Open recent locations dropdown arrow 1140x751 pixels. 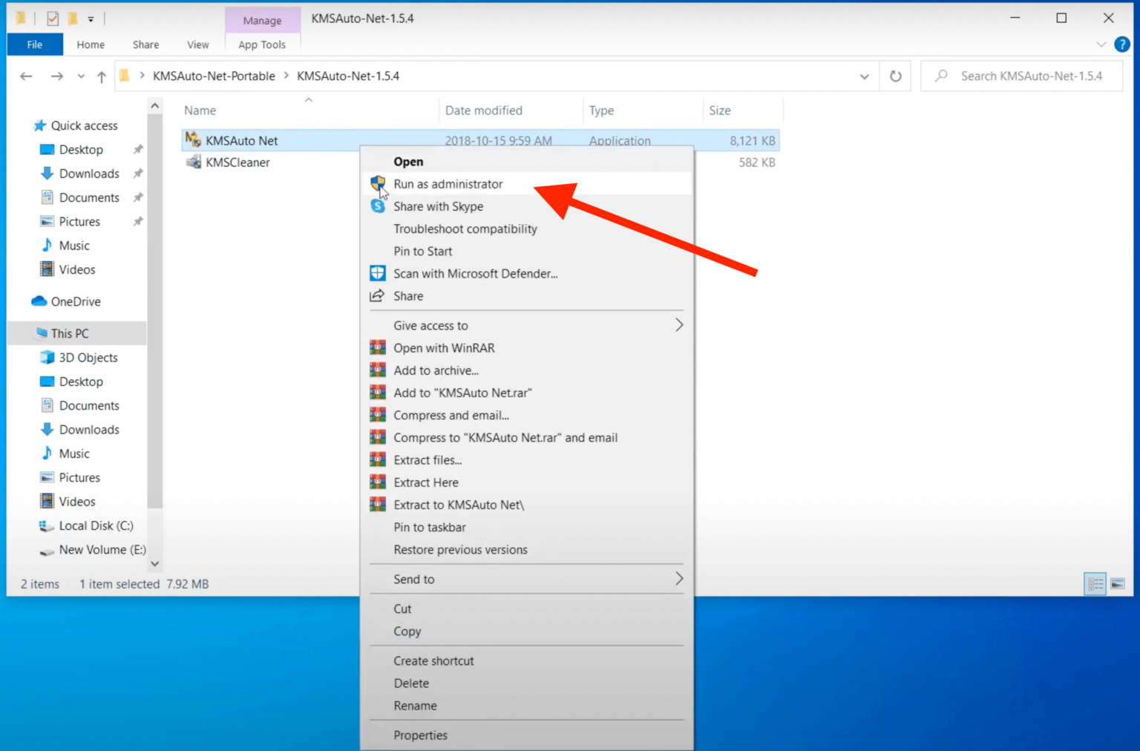(81, 76)
